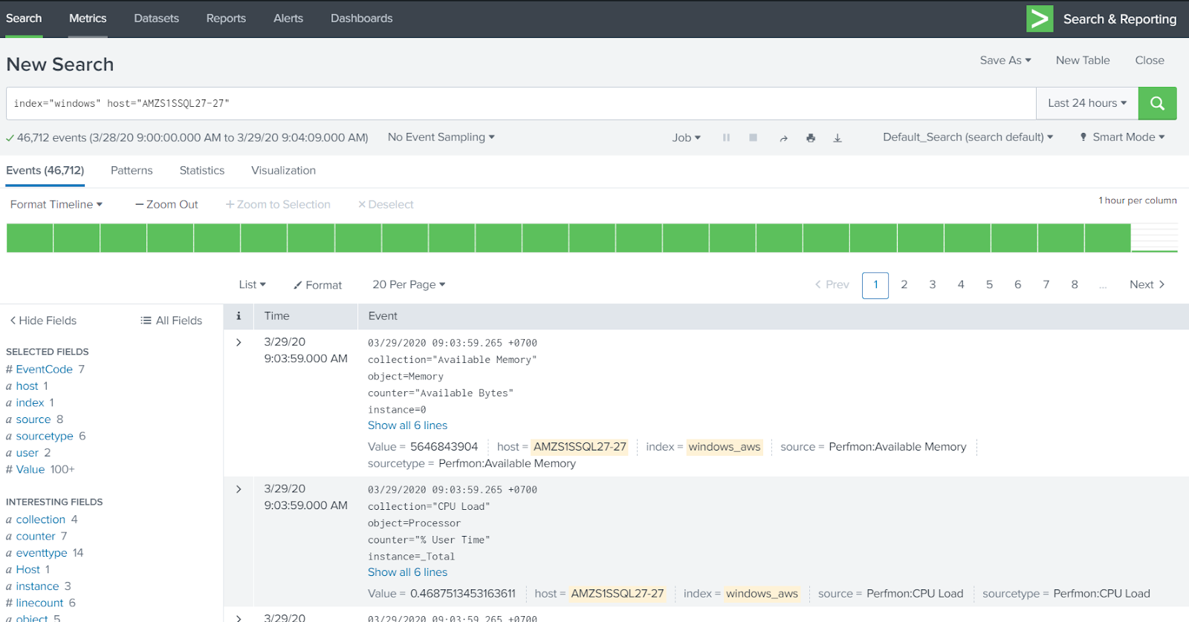This screenshot has width=1189, height=622.
Task: Open the List display dropdown
Action: [253, 285]
